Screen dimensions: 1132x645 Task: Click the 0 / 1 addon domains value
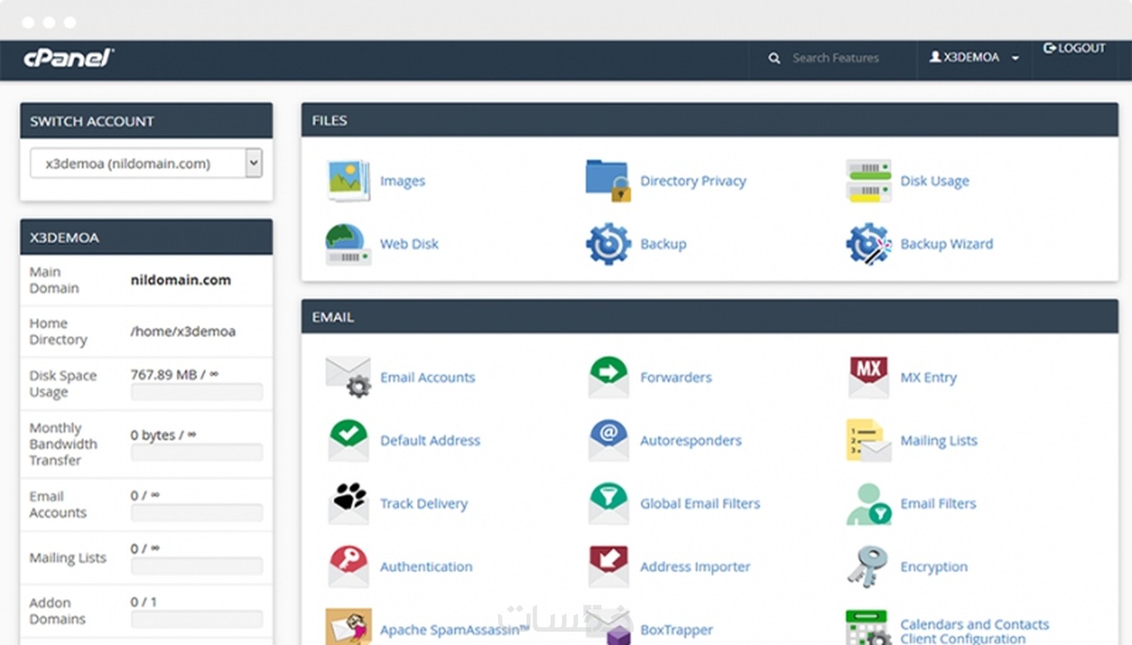coord(144,602)
